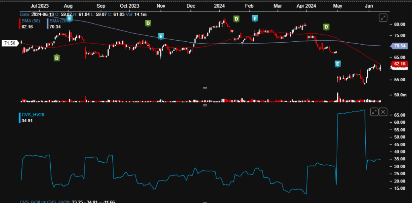
Task: Click divider handle above the HV20 pane
Action: 205,105
